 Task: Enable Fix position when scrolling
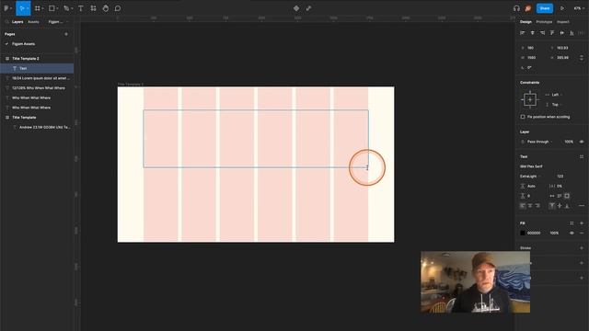tap(523, 117)
